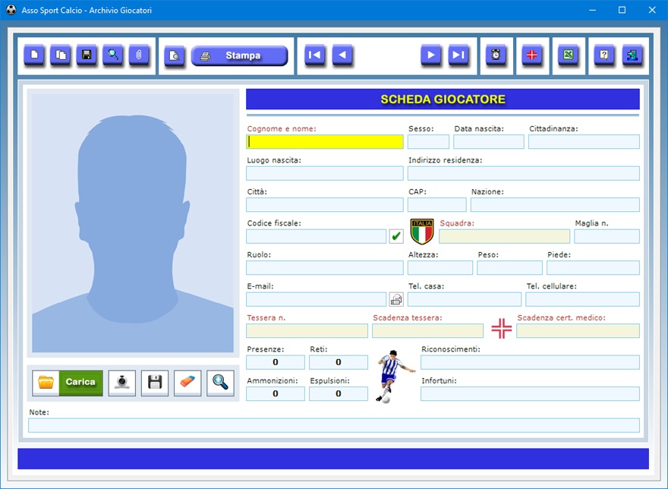Viewport: 668px width, 489px height.
Task: Click the Scadenza cert. medico field
Action: click(x=578, y=331)
